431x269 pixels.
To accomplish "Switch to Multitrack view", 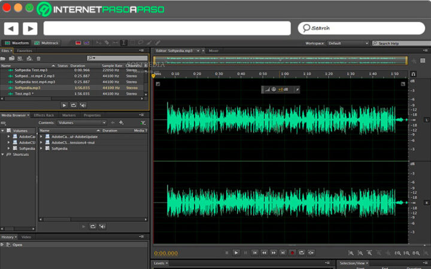I will (x=45, y=43).
